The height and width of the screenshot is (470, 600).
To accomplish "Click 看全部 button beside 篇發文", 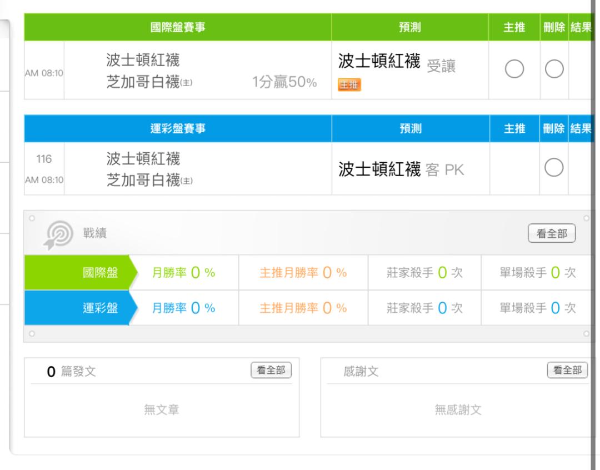I will point(271,370).
